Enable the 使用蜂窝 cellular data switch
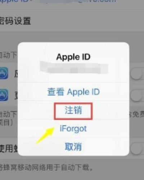 [137, 149]
